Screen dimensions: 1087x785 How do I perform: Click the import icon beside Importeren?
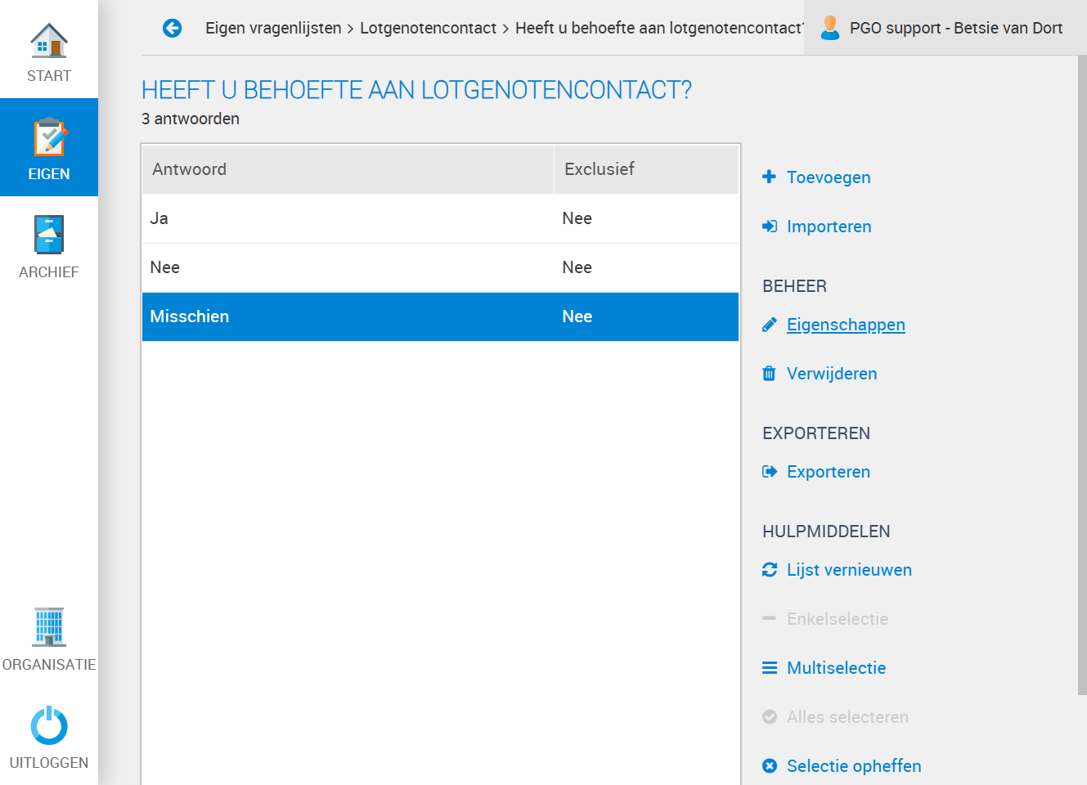point(770,227)
